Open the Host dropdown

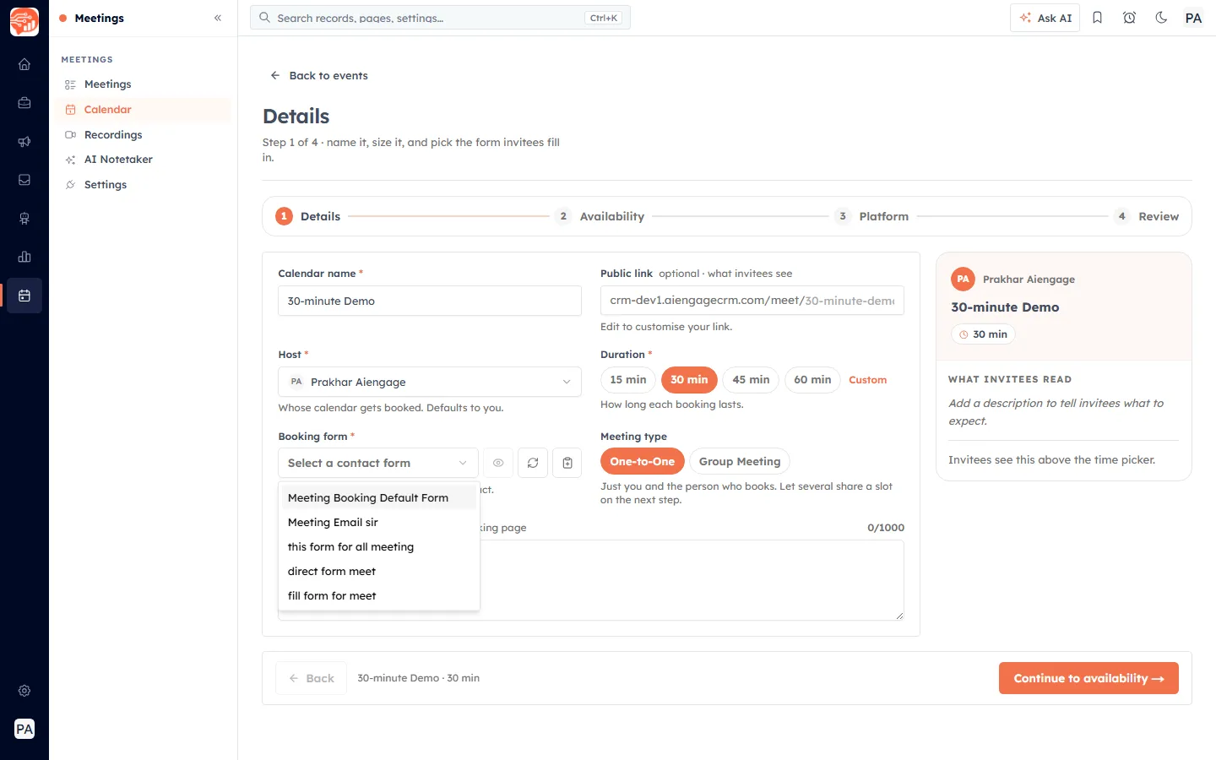(x=430, y=382)
